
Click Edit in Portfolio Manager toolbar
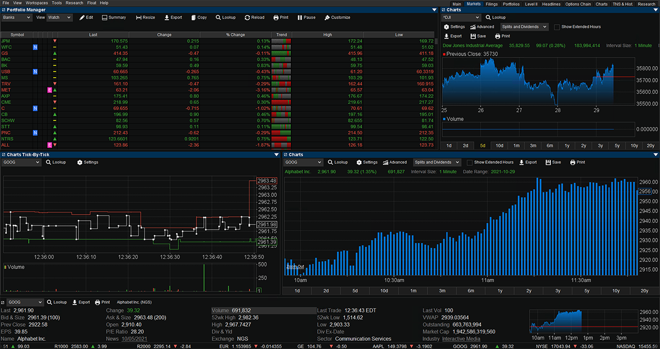tap(86, 18)
